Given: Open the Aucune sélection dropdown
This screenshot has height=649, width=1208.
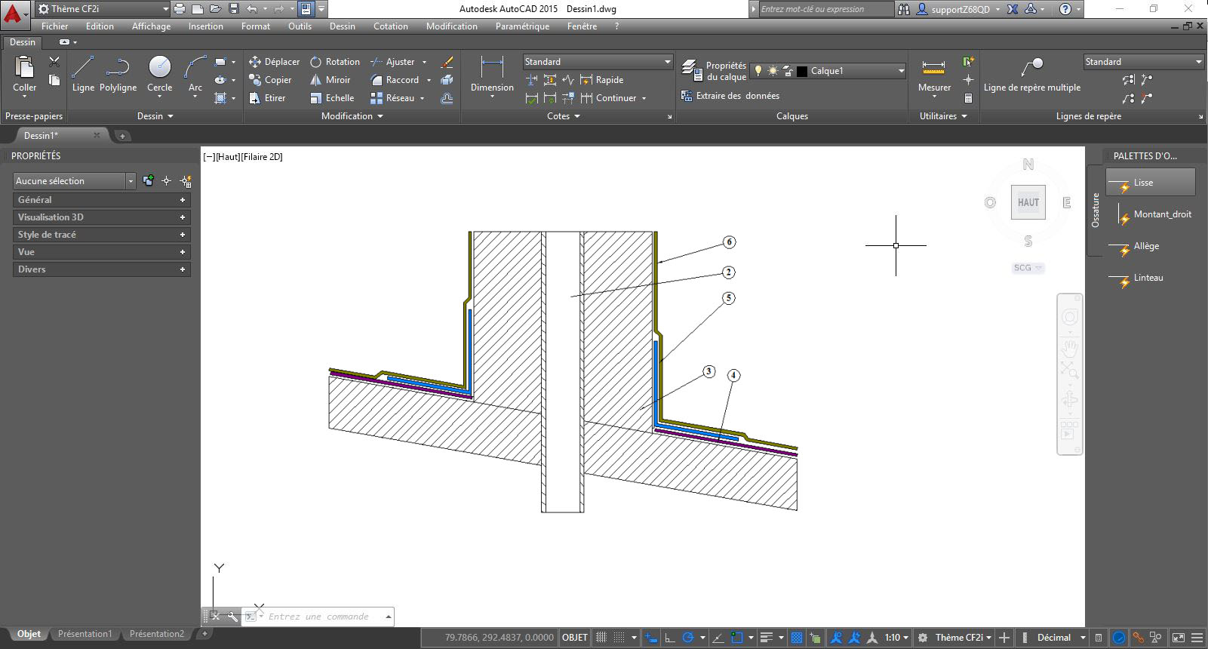Looking at the screenshot, I should tap(74, 181).
